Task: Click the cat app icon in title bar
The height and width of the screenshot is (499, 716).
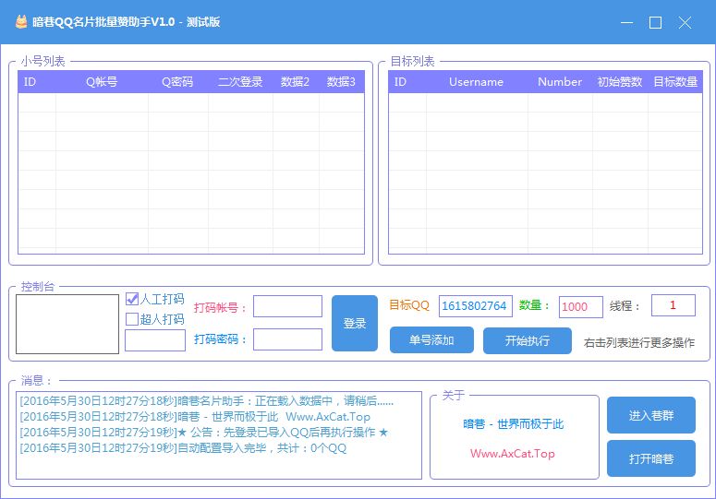Action: 21,22
